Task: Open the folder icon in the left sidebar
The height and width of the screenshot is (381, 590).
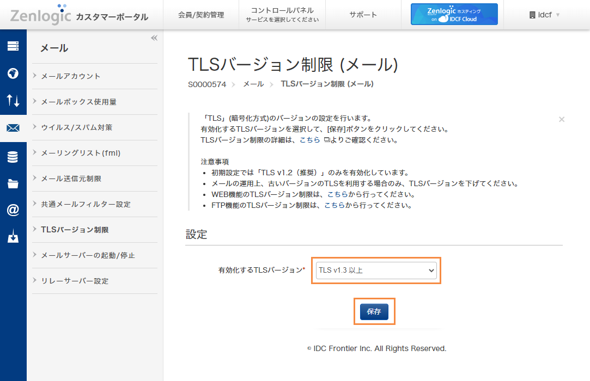Action: coord(13,183)
